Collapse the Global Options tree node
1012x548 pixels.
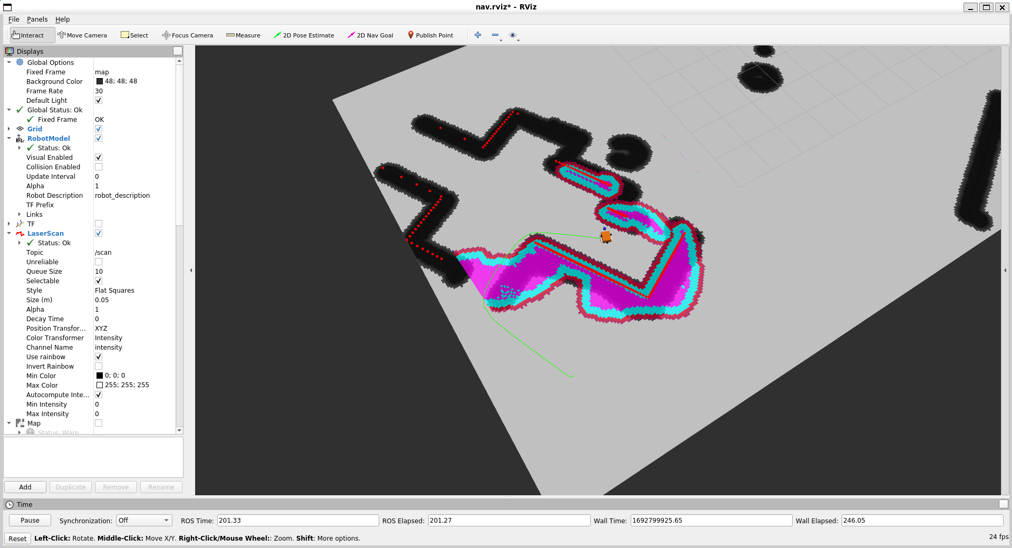point(9,62)
